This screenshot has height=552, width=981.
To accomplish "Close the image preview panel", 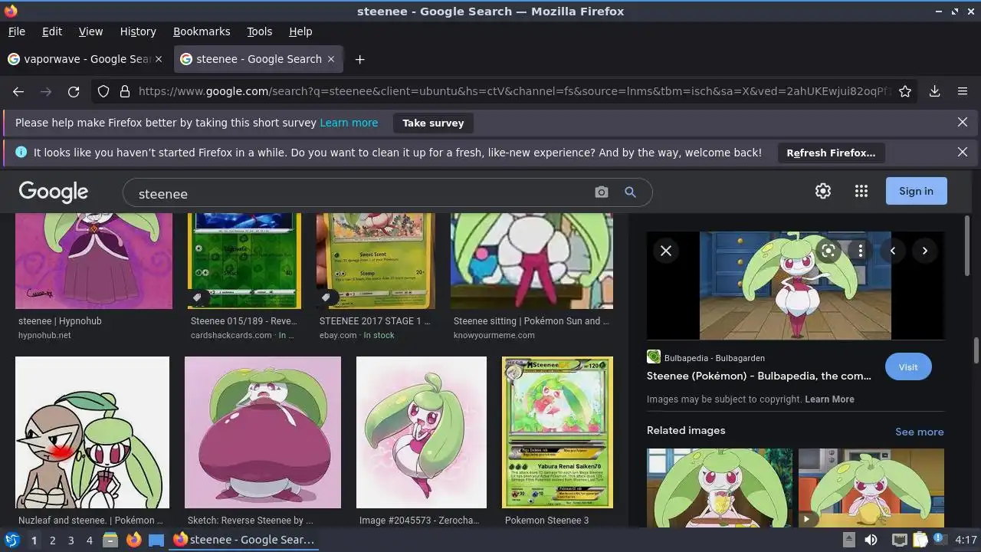I will coord(666,251).
